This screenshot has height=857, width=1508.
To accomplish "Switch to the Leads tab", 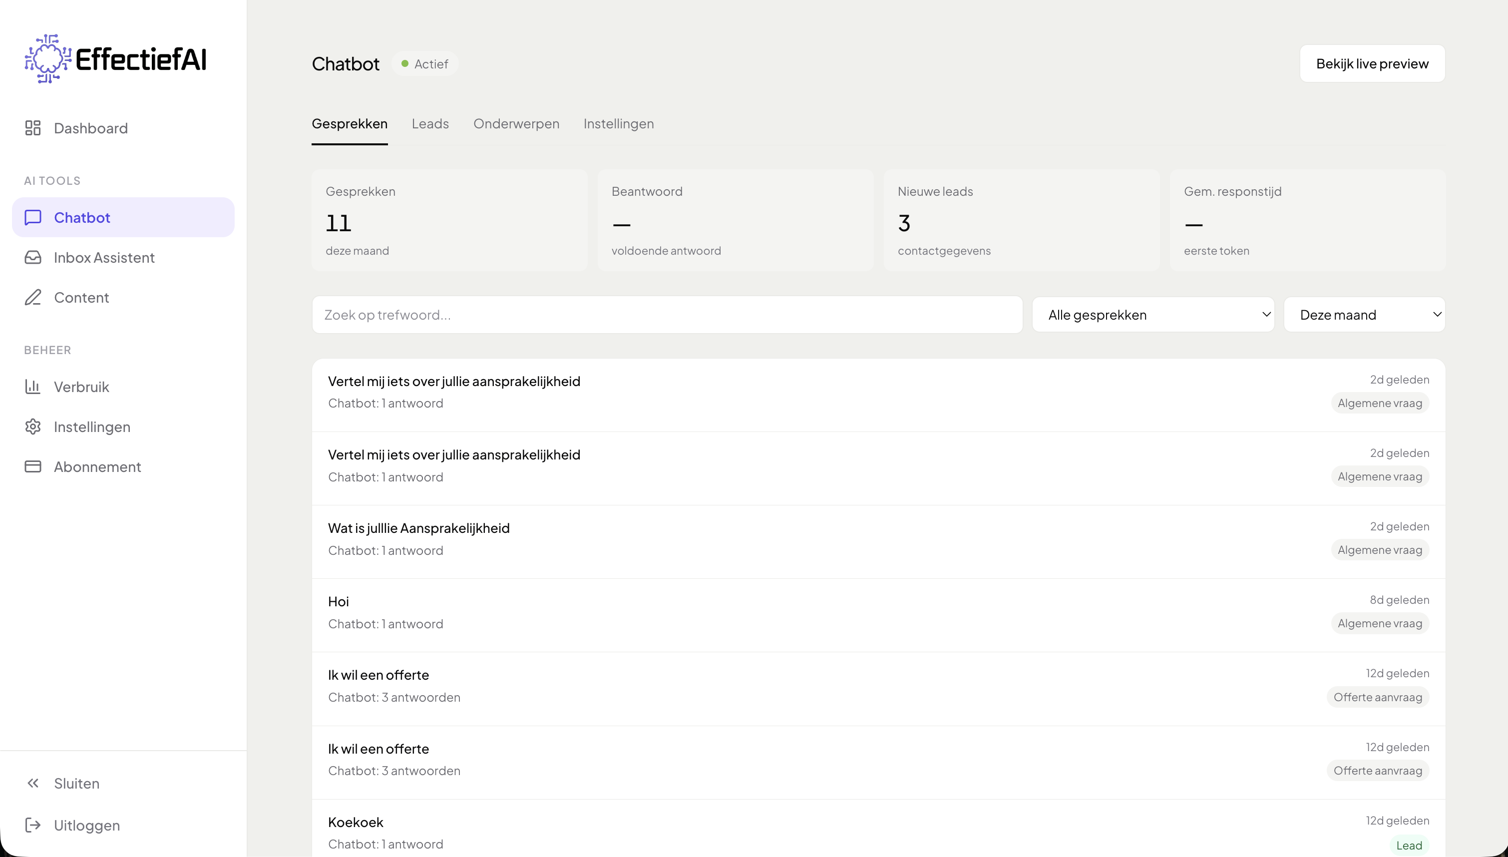I will [x=430, y=124].
